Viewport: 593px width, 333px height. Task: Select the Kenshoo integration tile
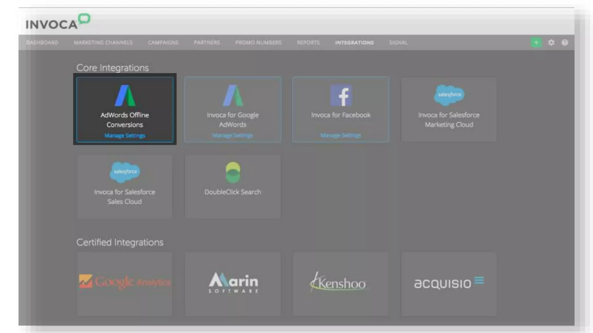point(341,284)
